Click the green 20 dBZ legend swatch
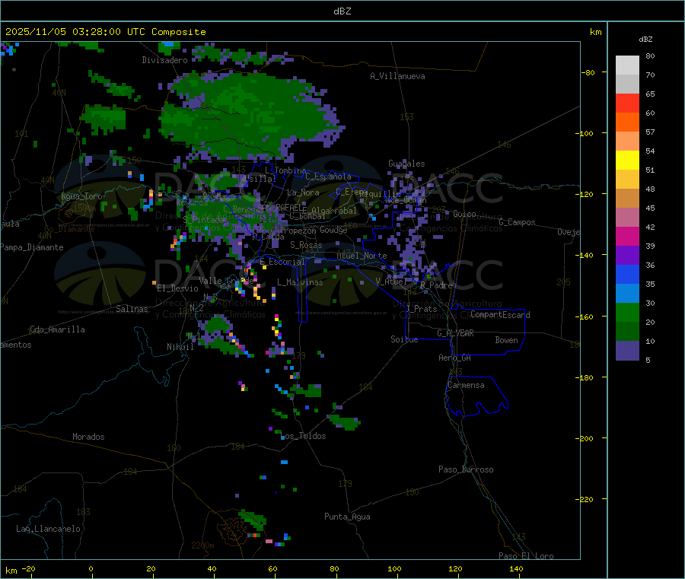Image resolution: width=685 pixels, height=579 pixels. click(627, 312)
